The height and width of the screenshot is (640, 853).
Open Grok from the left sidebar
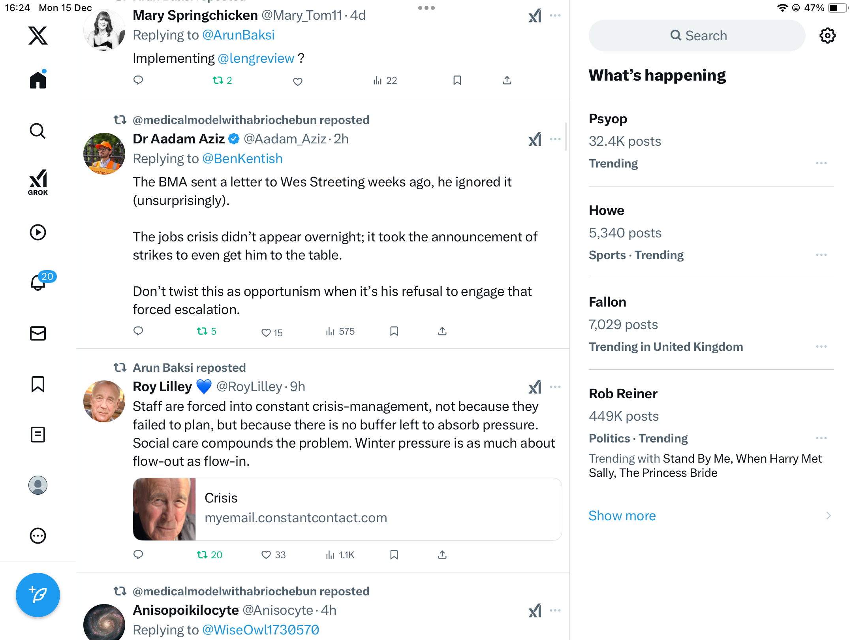point(38,182)
